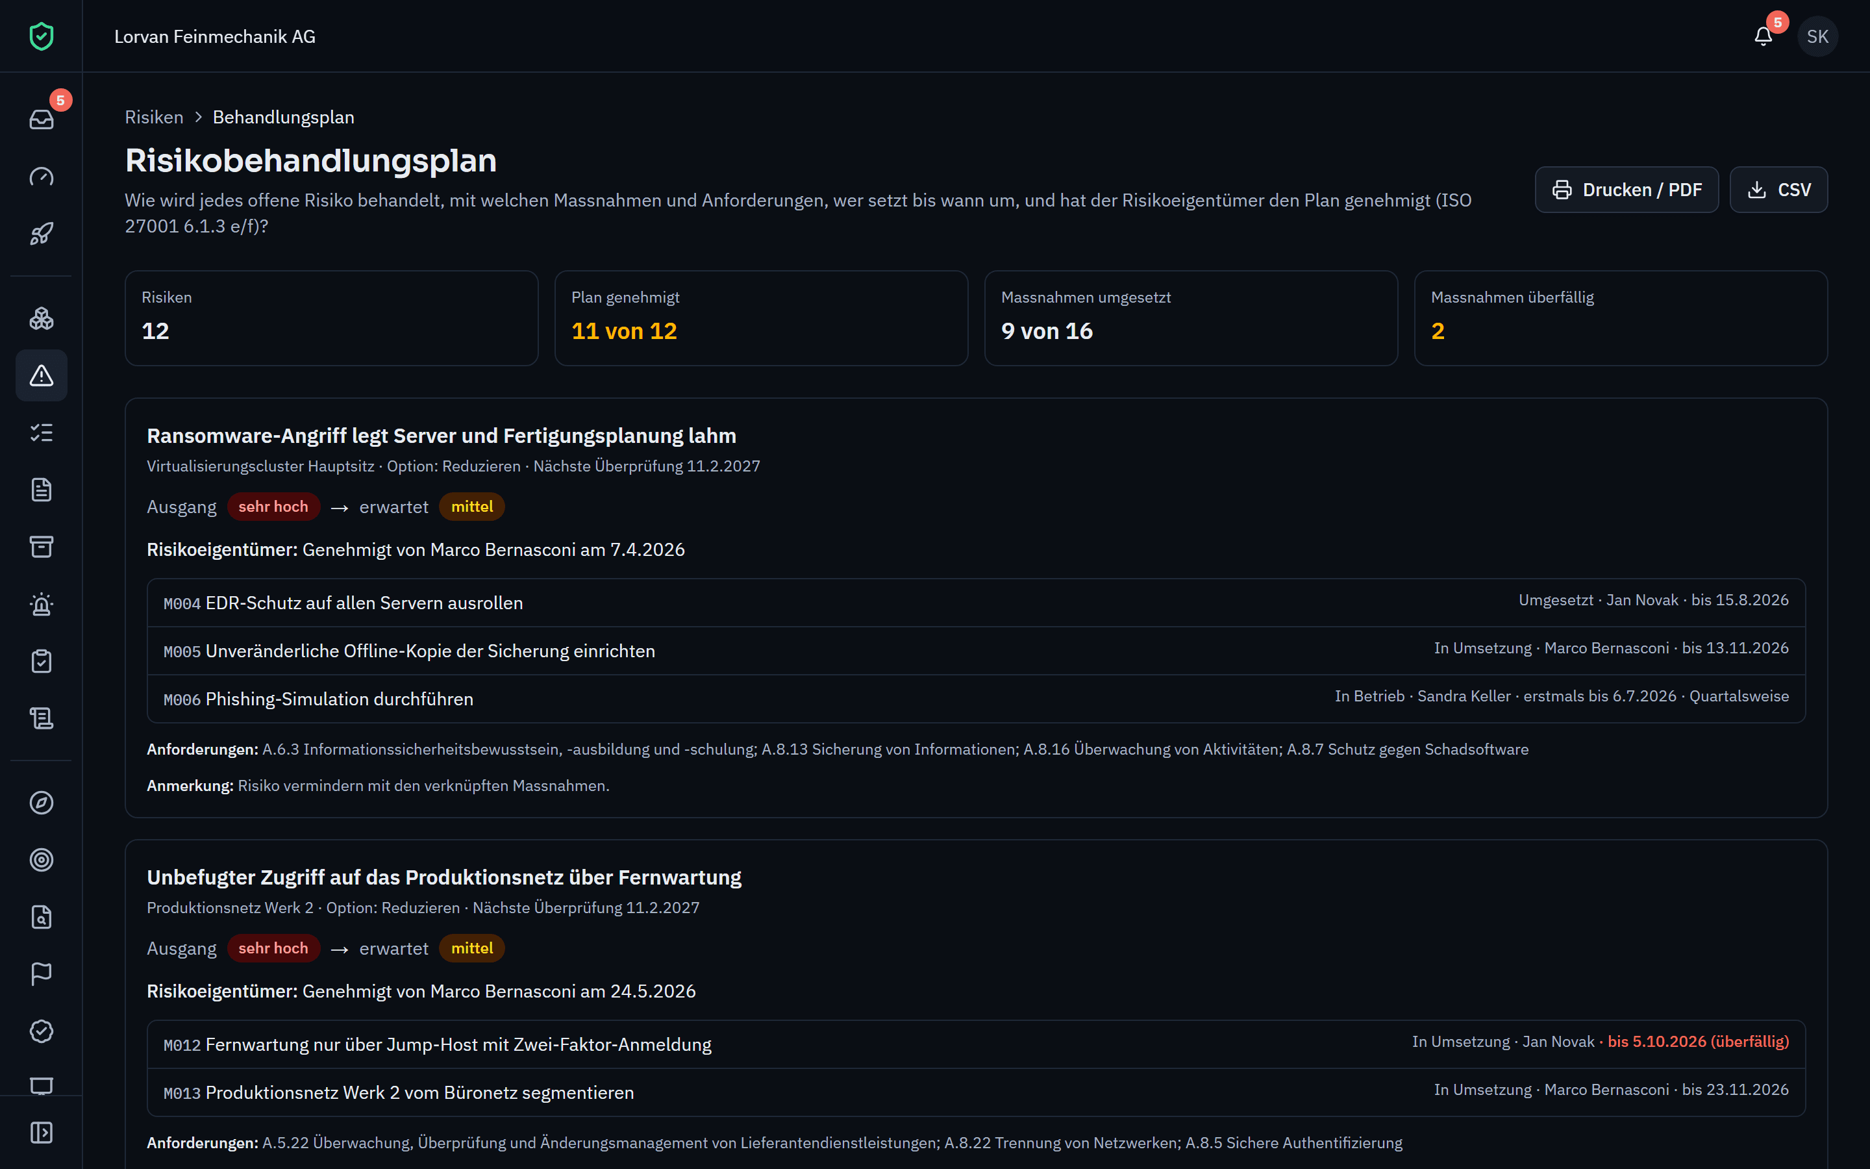Click the Drucken / PDF button
Screen dimensions: 1870x1169
[x=1627, y=190]
